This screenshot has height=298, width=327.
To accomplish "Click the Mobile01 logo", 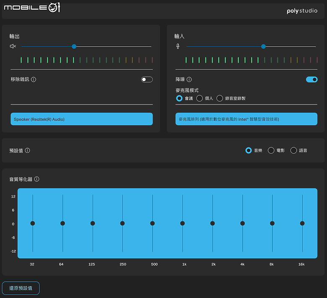I will click(32, 8).
